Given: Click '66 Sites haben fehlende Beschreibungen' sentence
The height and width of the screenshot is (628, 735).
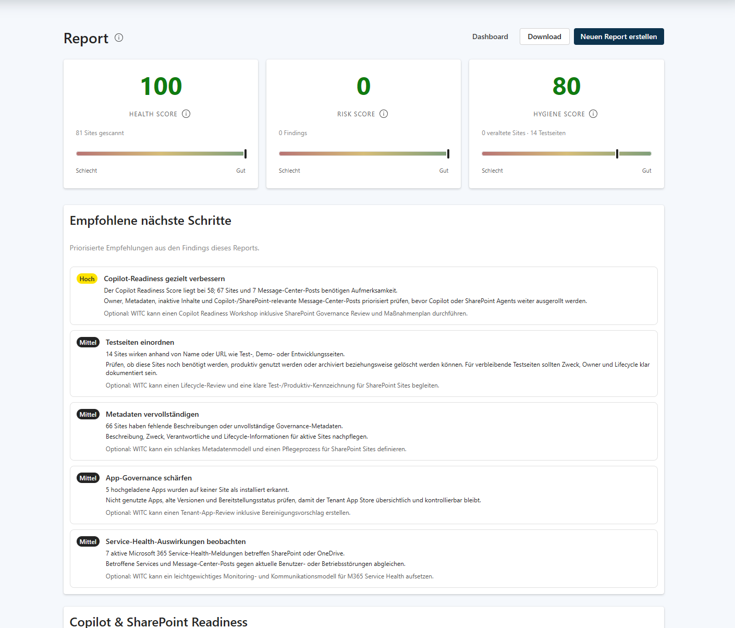Looking at the screenshot, I should [x=224, y=426].
